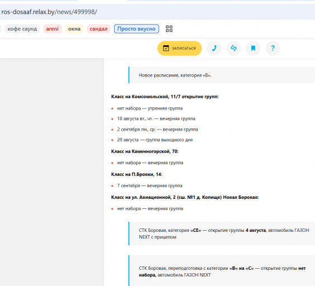Viewport: 315px width, 286px height.
Task: Open the 'Просто вкусно' bookmark
Action: click(x=136, y=28)
